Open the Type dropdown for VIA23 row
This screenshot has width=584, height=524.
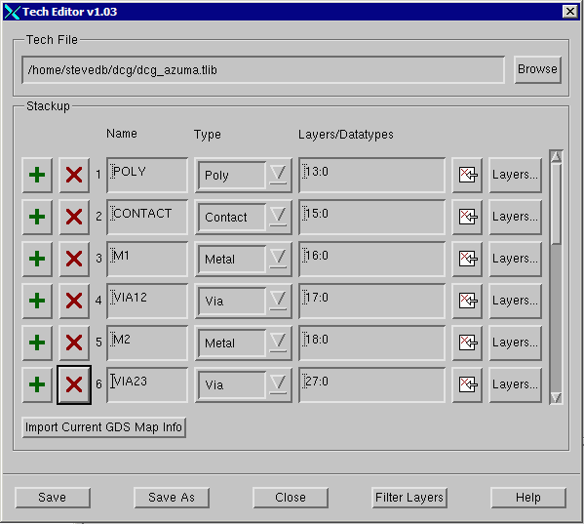tap(243, 384)
